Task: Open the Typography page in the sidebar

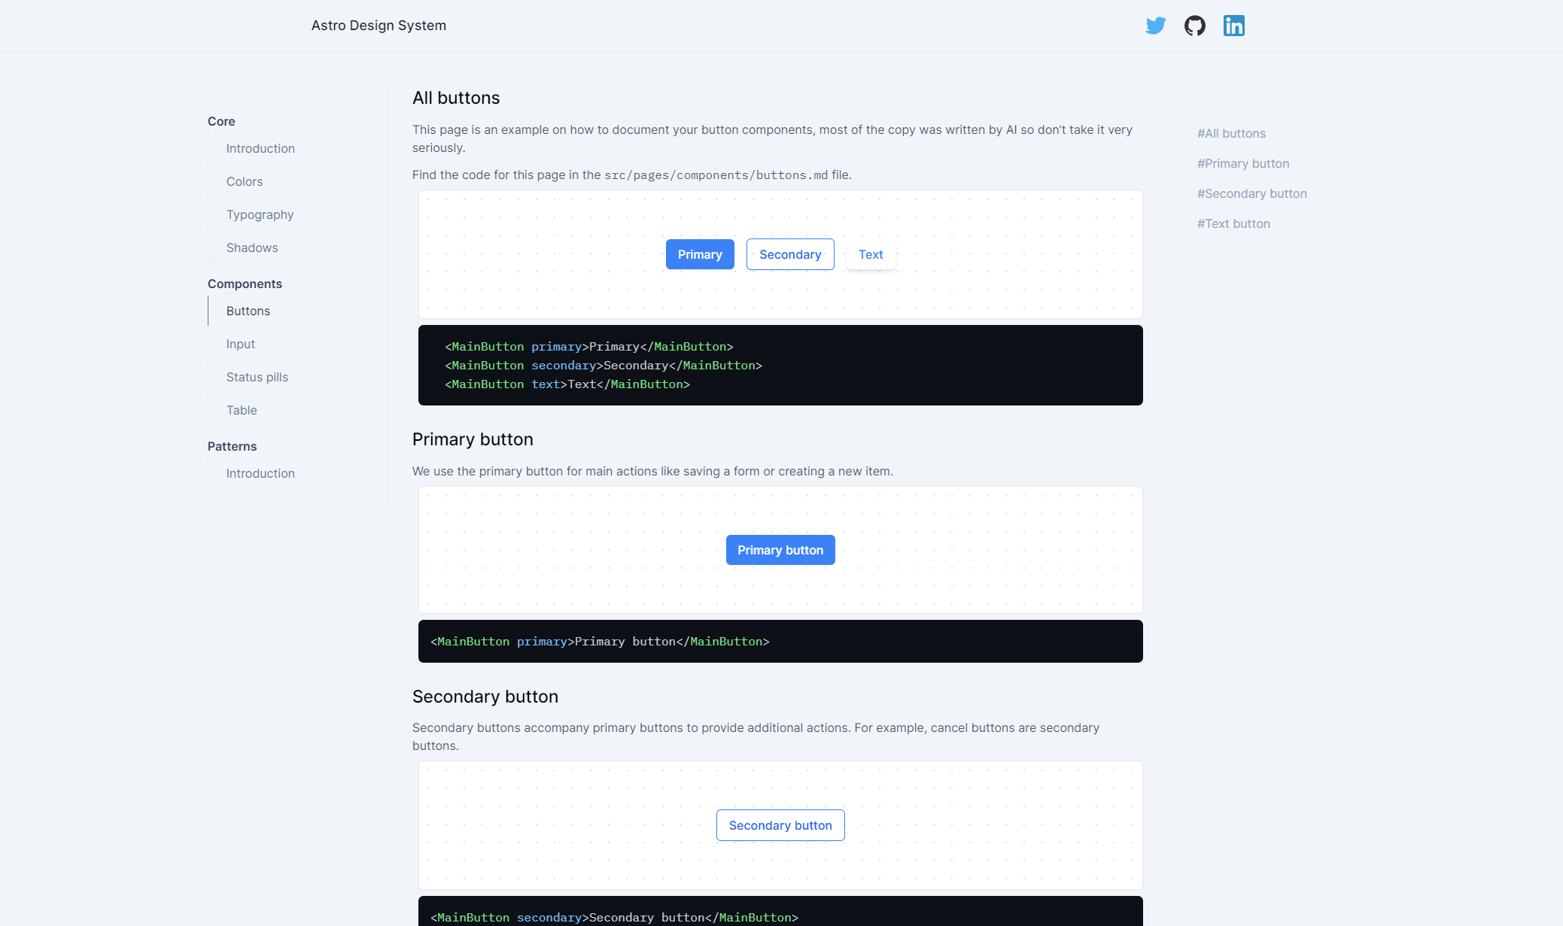Action: tap(259, 214)
